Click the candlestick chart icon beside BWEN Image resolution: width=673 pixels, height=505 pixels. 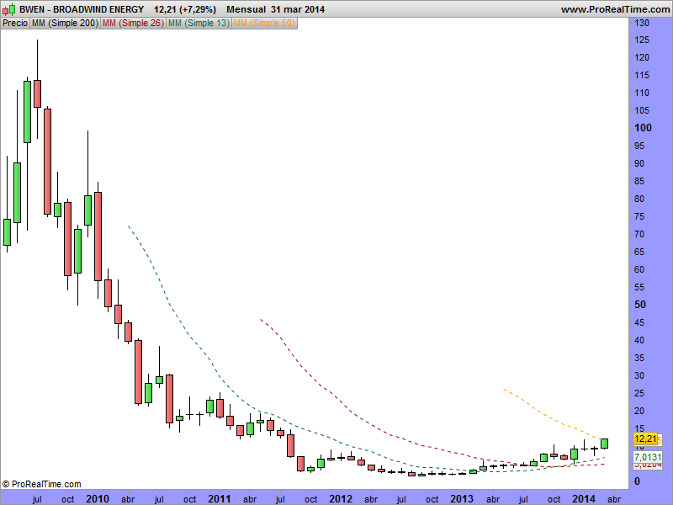pyautogui.click(x=8, y=9)
